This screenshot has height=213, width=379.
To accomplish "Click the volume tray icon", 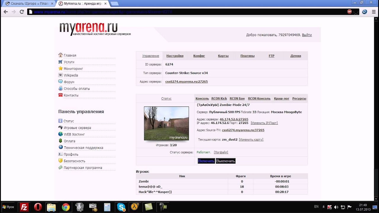I will click(336, 207).
